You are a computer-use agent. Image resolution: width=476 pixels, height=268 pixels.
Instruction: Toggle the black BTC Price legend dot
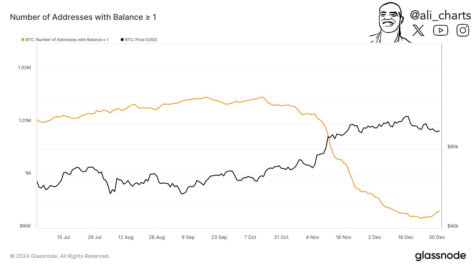[122, 40]
